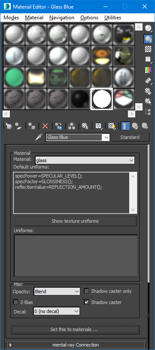Click the Default uniforms scroll up arrow

[133, 176]
